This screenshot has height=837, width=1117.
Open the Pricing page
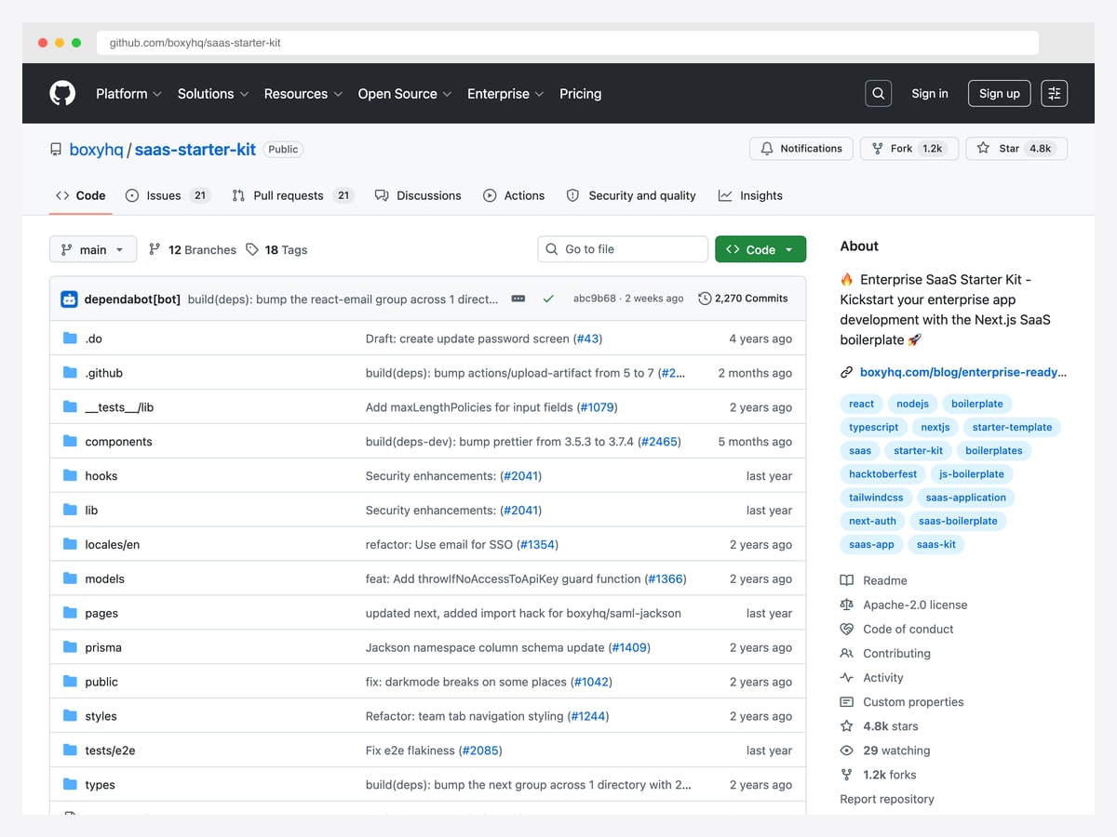click(x=581, y=93)
